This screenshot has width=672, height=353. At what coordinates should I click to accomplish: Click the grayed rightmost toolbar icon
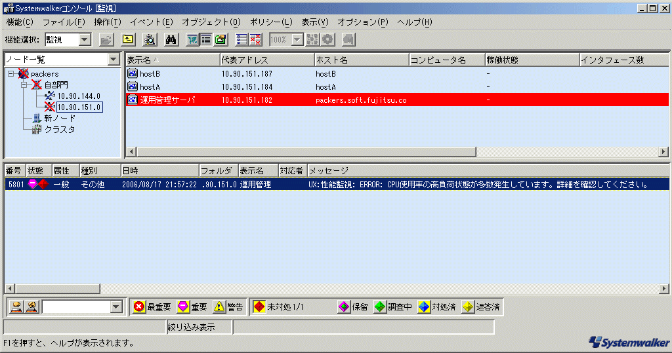348,40
